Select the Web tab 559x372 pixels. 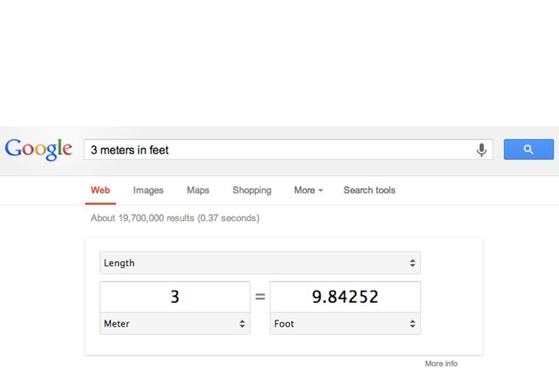point(101,190)
